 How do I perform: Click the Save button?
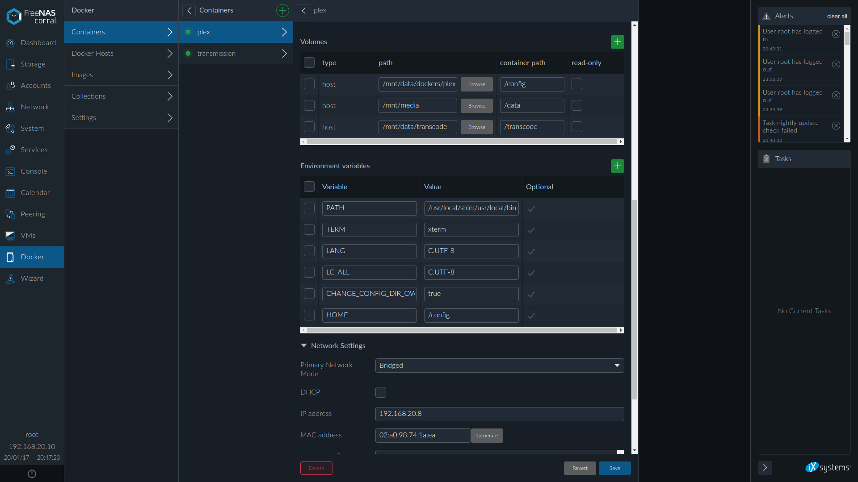(614, 468)
